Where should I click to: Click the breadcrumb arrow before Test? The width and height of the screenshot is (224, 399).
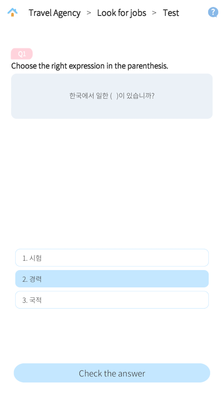[x=154, y=13]
